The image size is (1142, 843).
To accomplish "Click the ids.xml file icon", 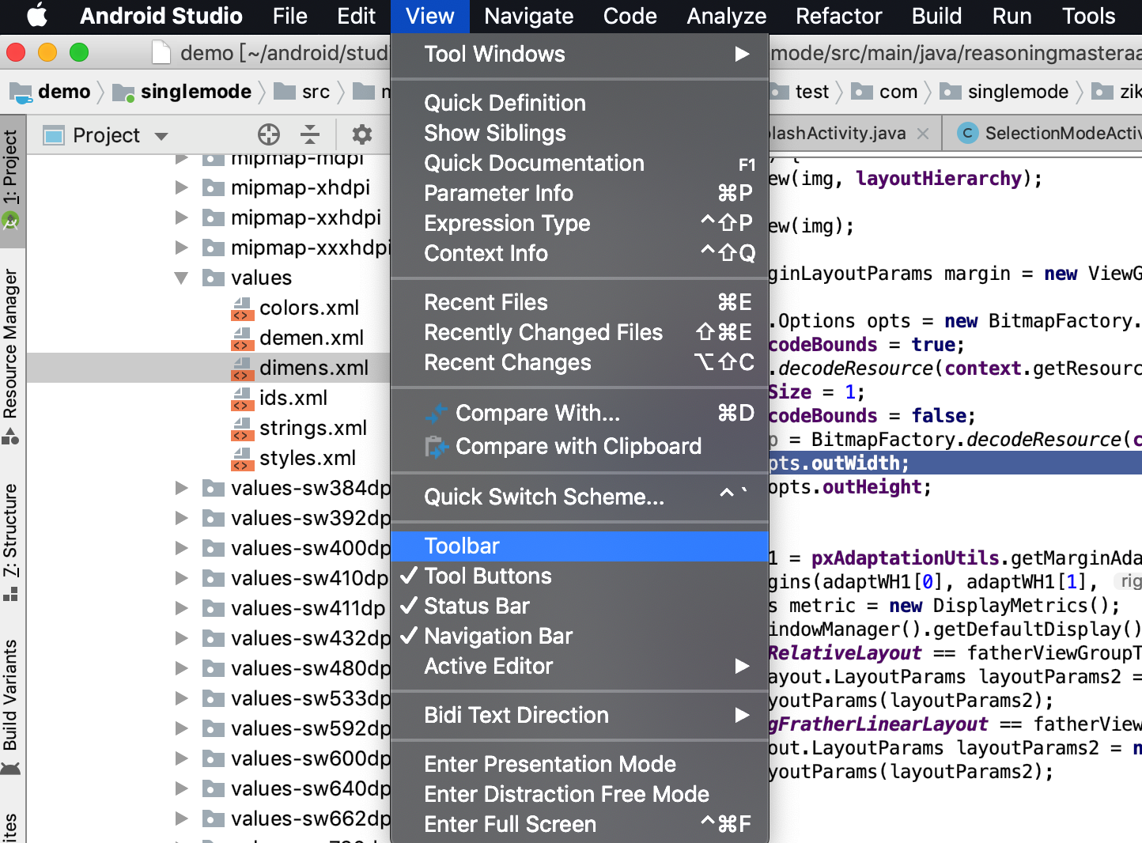I will tap(242, 398).
